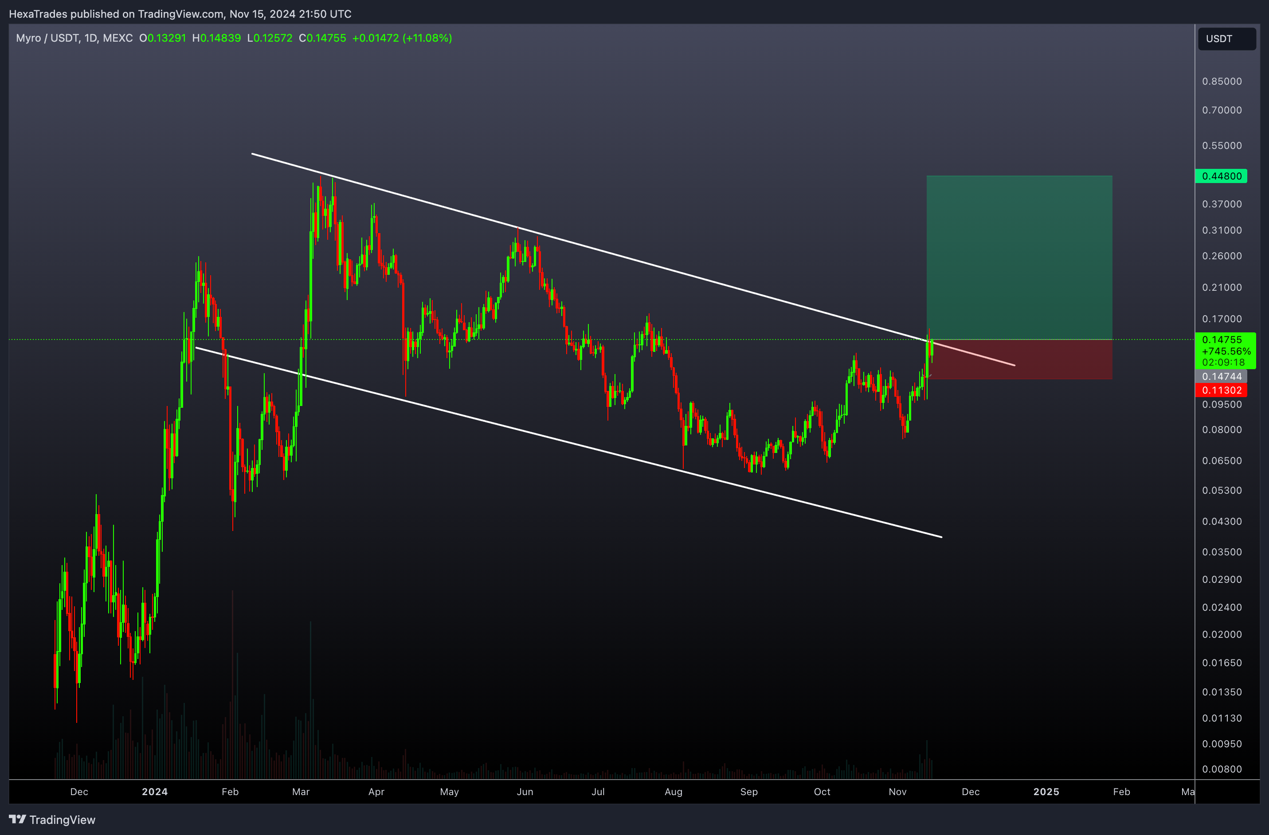Click the close value C0.14755

click(323, 38)
